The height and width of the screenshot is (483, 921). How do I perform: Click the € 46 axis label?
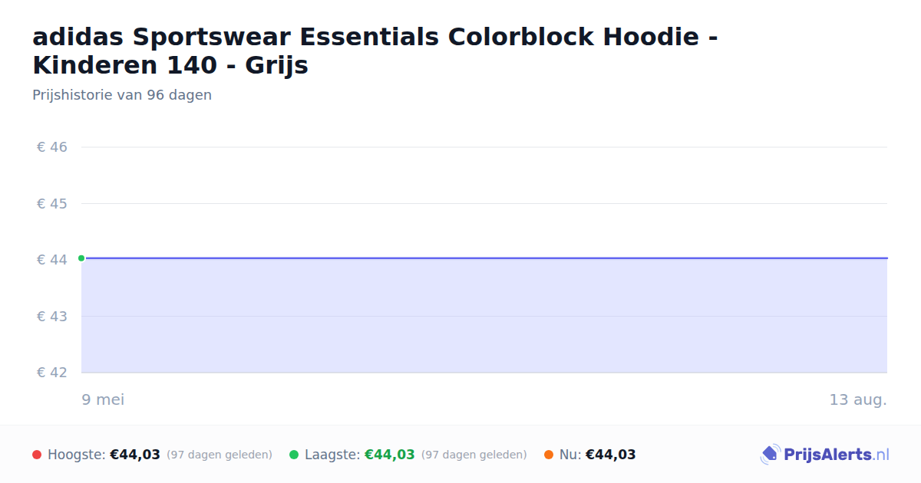[53, 147]
